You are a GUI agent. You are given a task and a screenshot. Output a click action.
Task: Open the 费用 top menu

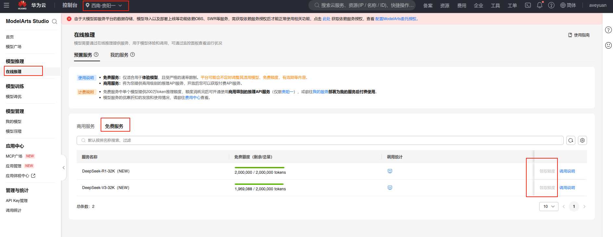click(462, 6)
